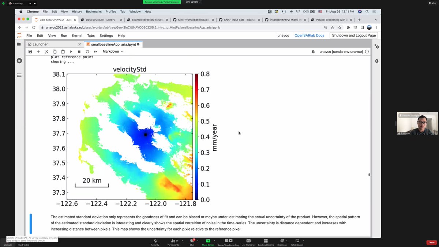
Task: Save the notebook using the floppy disk icon
Action: click(x=30, y=52)
